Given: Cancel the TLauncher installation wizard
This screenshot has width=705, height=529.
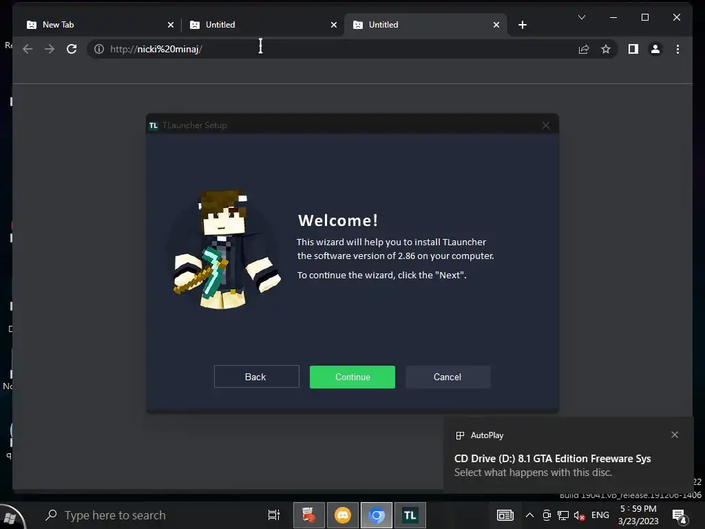Looking at the screenshot, I should point(448,377).
